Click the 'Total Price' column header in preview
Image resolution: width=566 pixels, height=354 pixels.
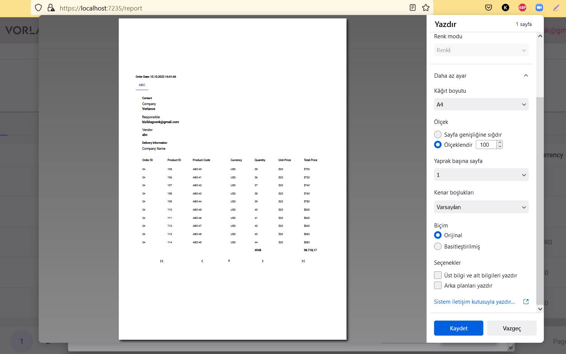[310, 160]
